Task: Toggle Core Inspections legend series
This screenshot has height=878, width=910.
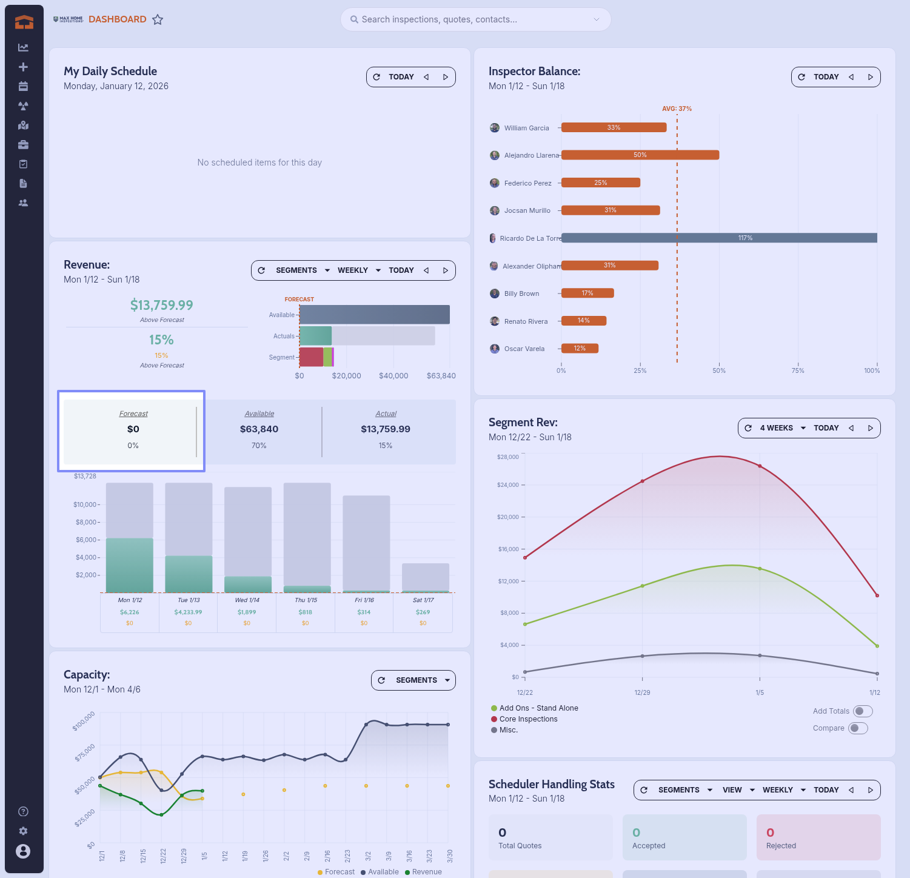Action: pyautogui.click(x=527, y=719)
